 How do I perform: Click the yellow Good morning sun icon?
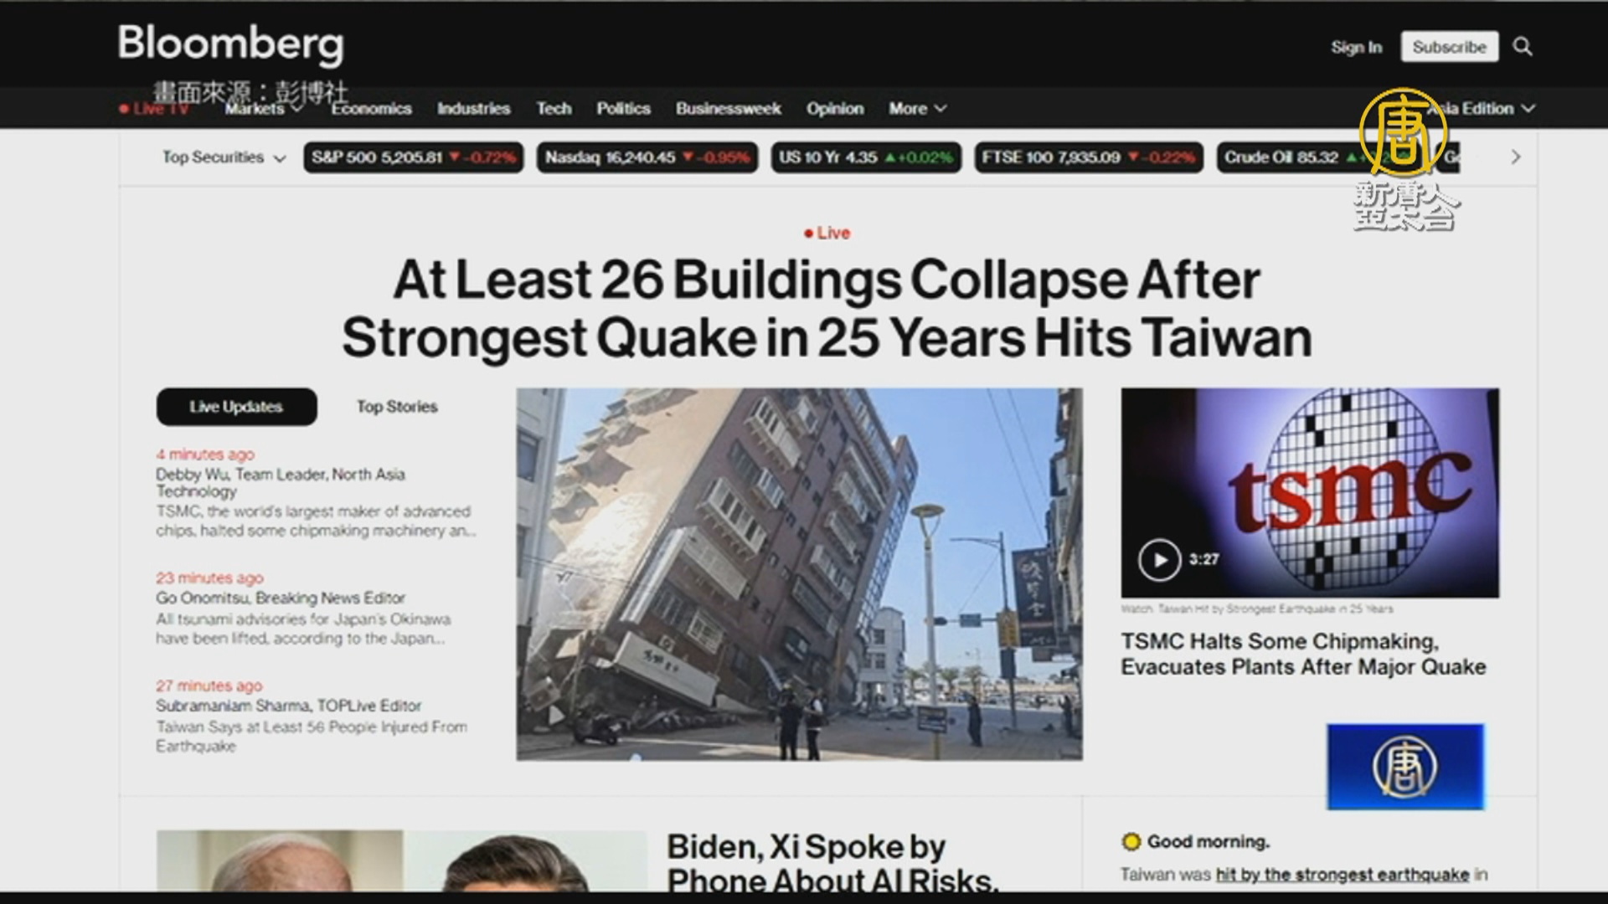click(x=1131, y=841)
